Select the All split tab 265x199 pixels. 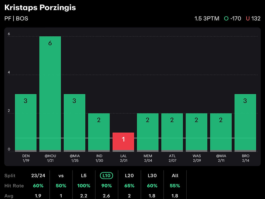[x=175, y=176]
